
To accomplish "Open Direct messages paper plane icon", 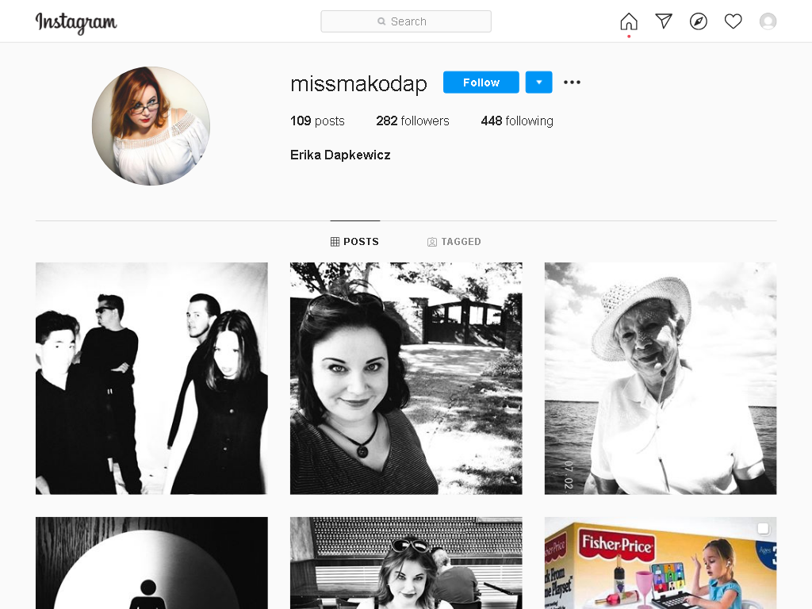I will point(664,21).
